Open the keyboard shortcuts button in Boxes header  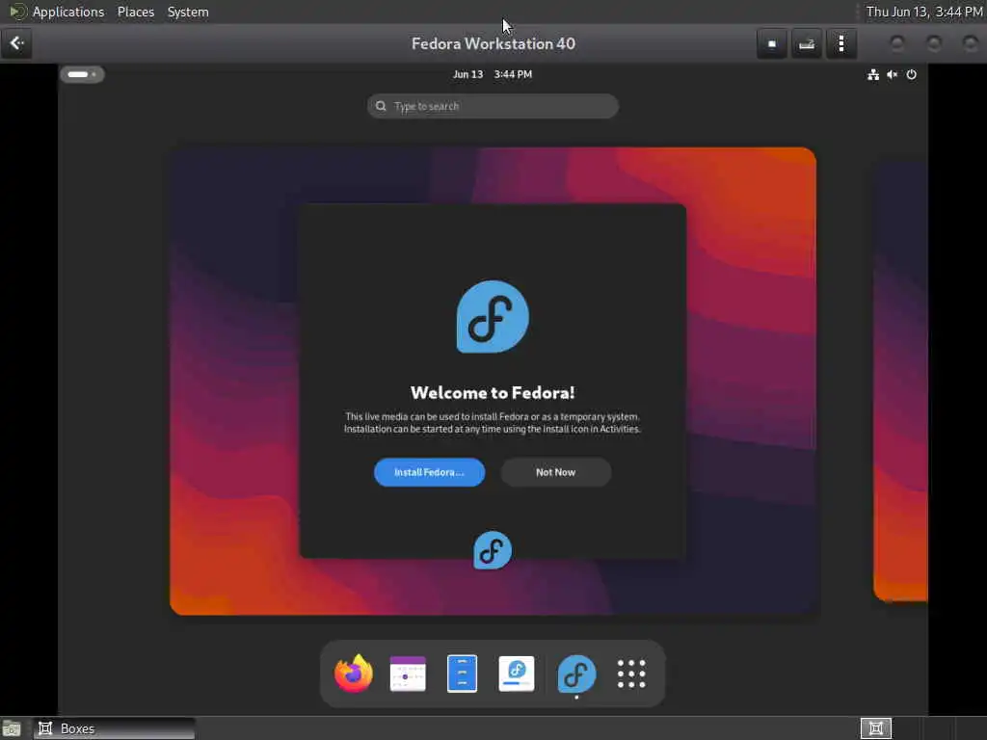coord(807,44)
